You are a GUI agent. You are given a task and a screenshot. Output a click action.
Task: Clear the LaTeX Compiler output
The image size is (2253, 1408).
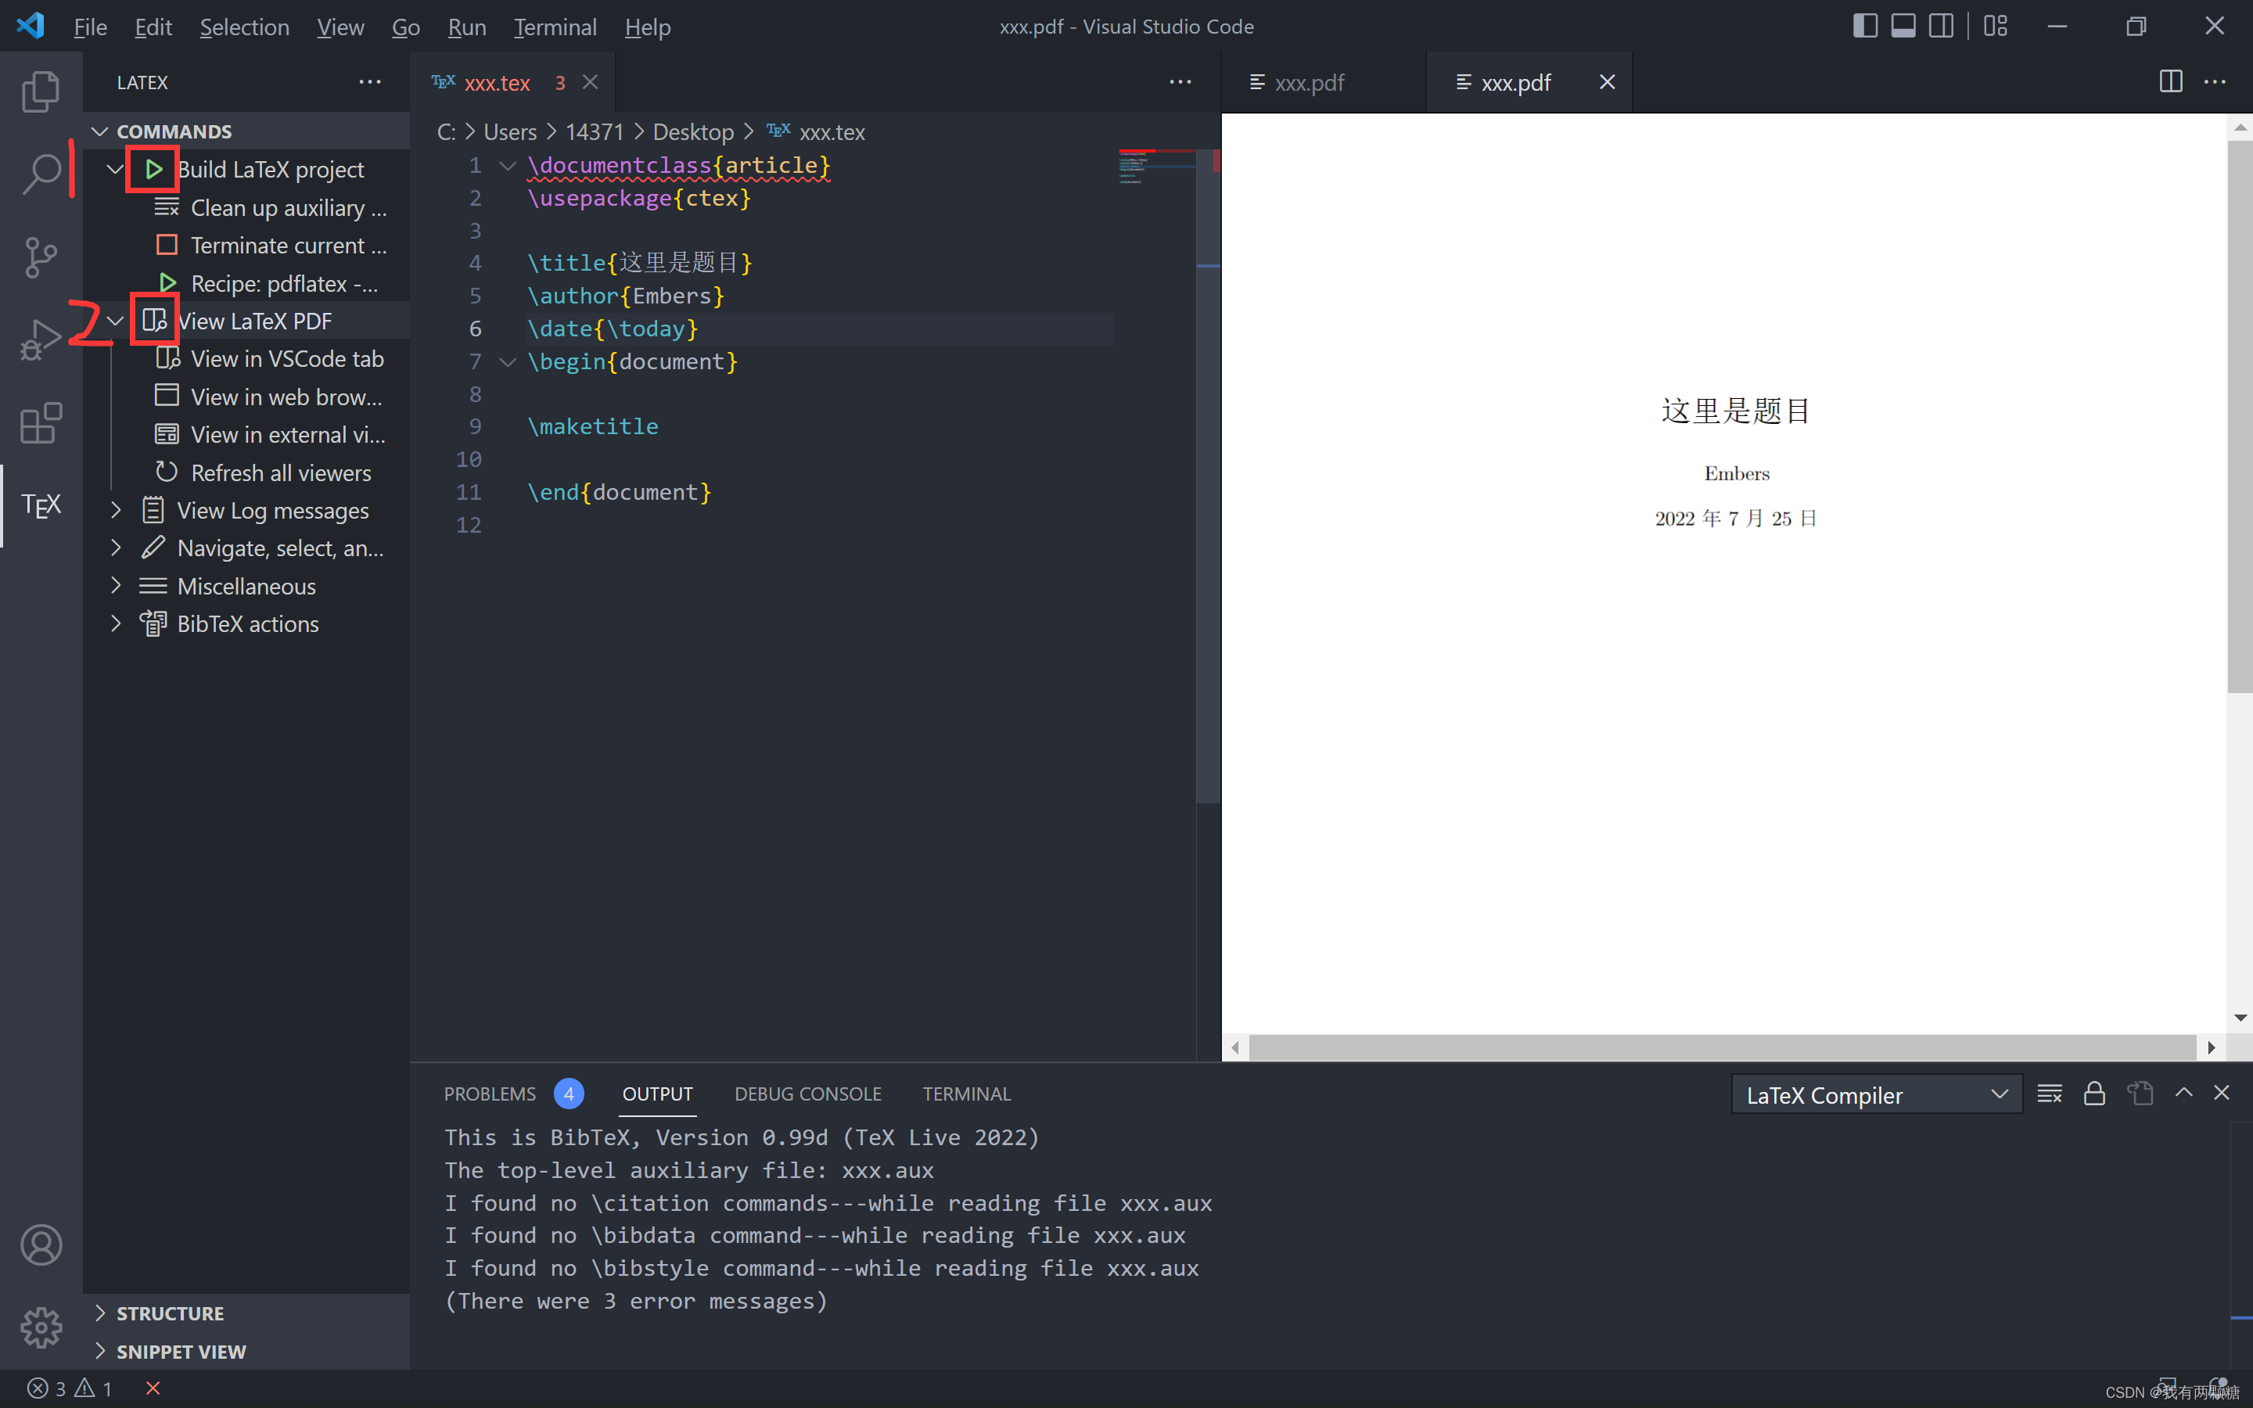tap(2050, 1094)
